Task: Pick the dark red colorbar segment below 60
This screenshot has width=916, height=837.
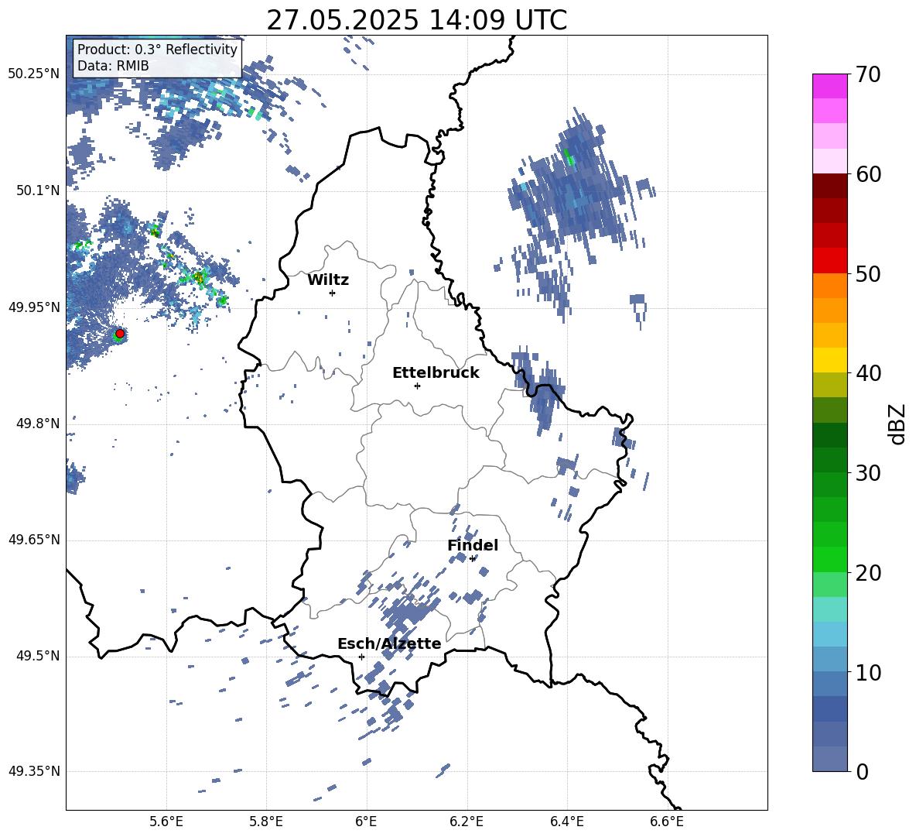Action: click(x=829, y=186)
